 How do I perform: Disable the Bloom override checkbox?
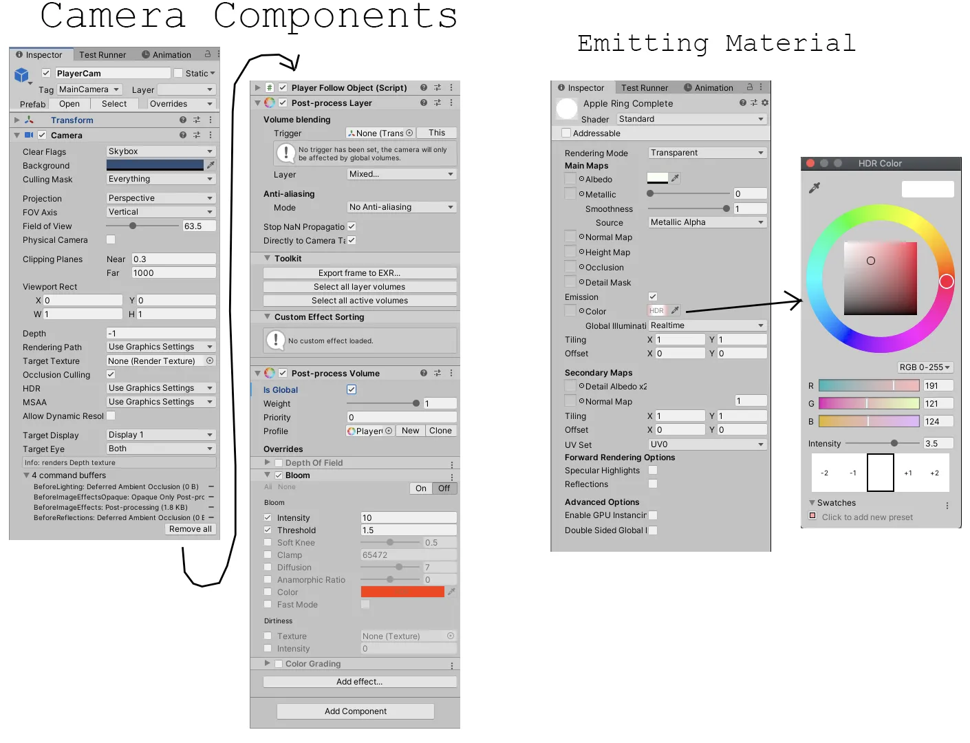(279, 475)
